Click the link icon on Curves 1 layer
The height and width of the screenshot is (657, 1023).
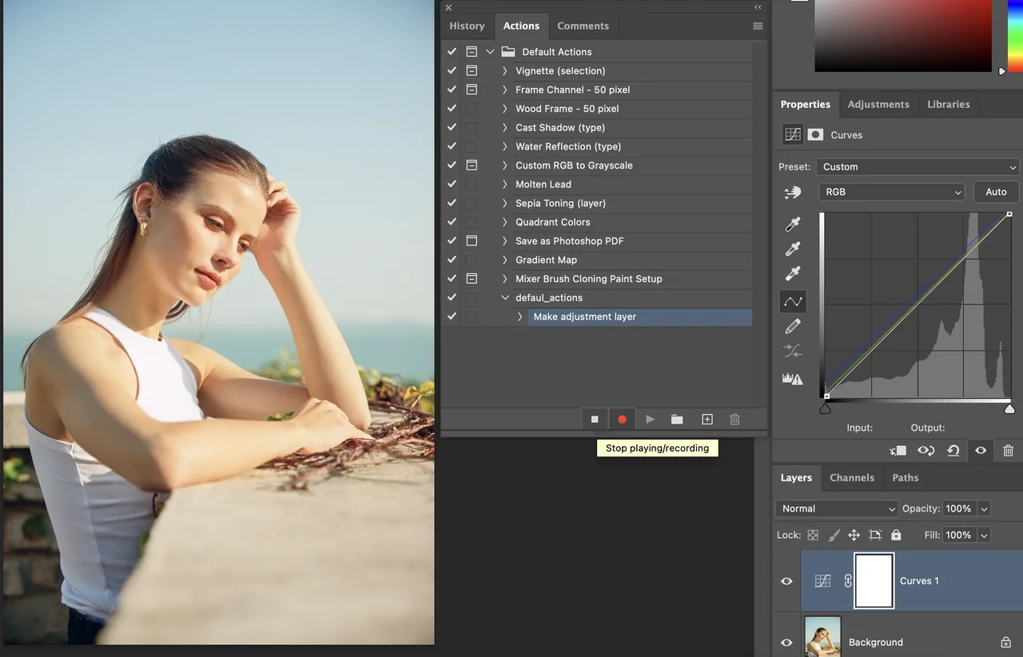click(848, 581)
